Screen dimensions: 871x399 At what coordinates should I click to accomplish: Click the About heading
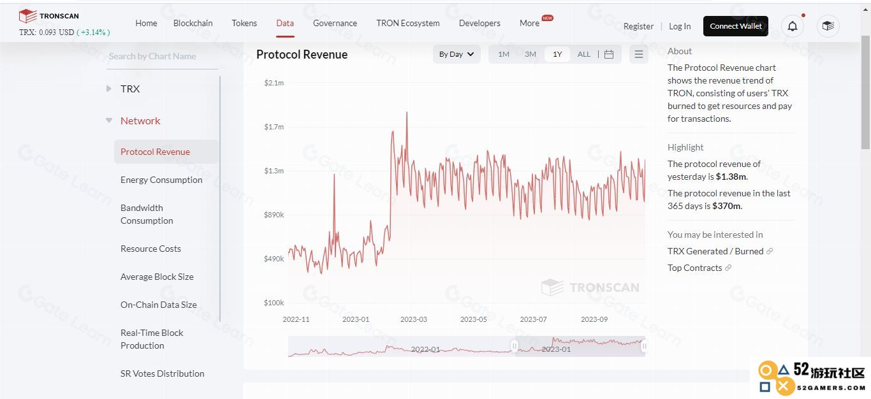(x=680, y=51)
